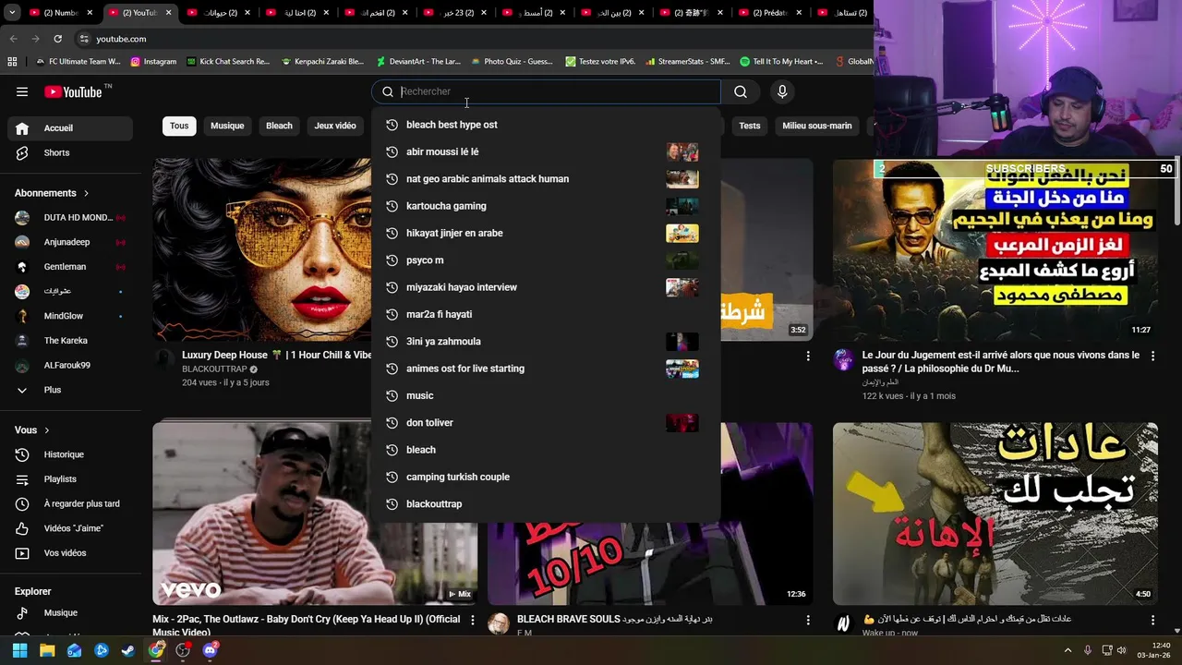Pick the 'hikayat jinjer en arabe' suggestion

[546, 233]
